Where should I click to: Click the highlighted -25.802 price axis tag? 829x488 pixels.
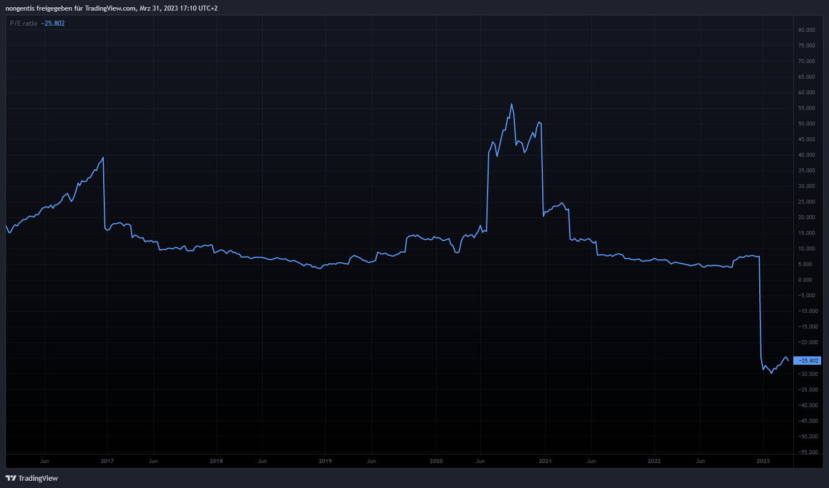point(807,361)
